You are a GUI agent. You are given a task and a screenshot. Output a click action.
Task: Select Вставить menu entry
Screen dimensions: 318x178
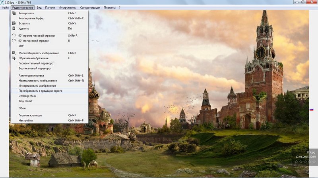coord(49,23)
